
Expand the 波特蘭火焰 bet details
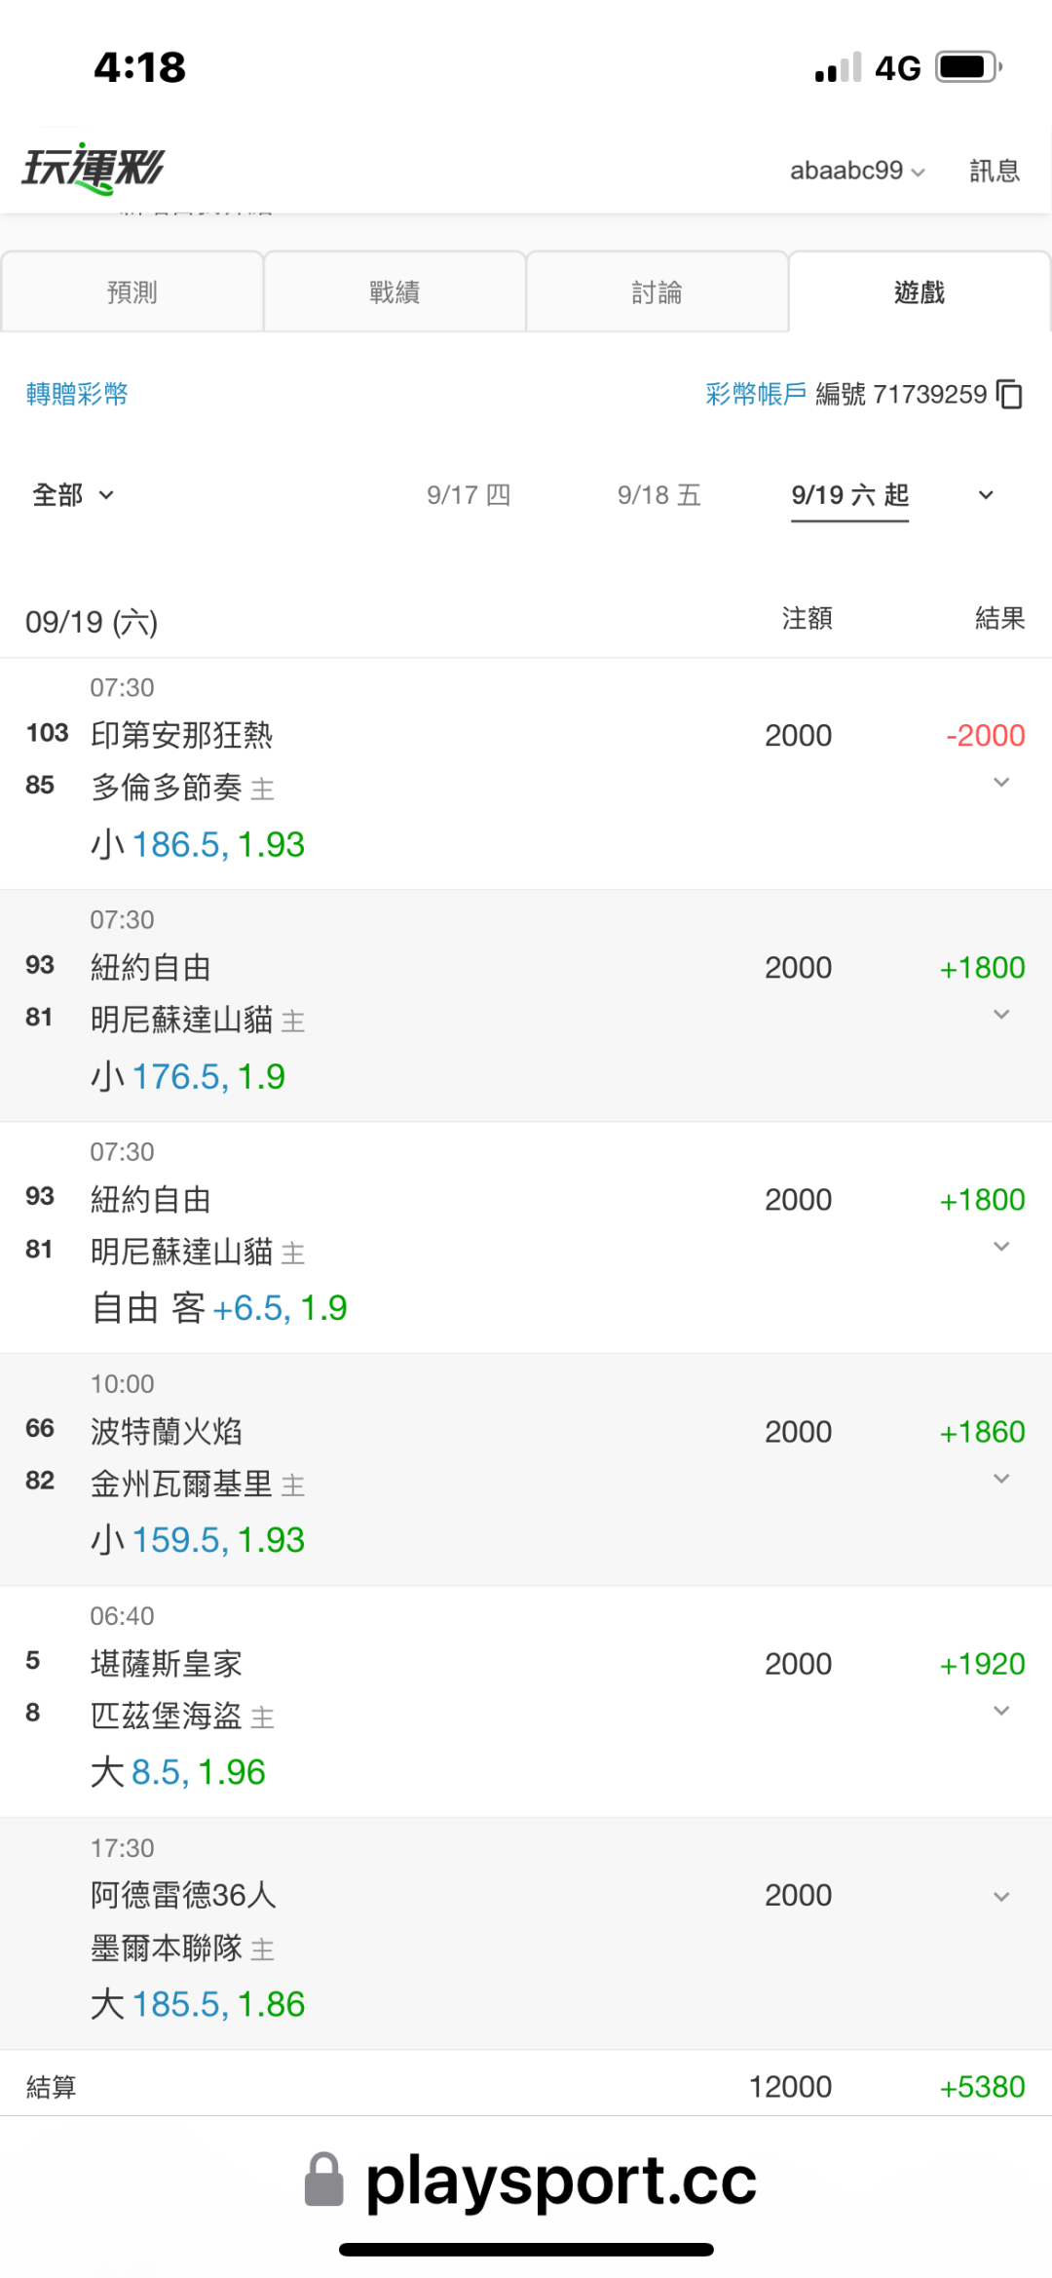point(1001,1479)
